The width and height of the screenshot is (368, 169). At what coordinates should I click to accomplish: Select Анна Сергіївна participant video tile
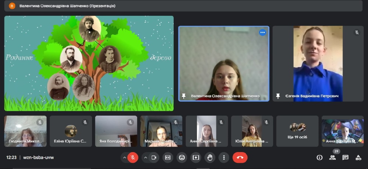point(206,131)
